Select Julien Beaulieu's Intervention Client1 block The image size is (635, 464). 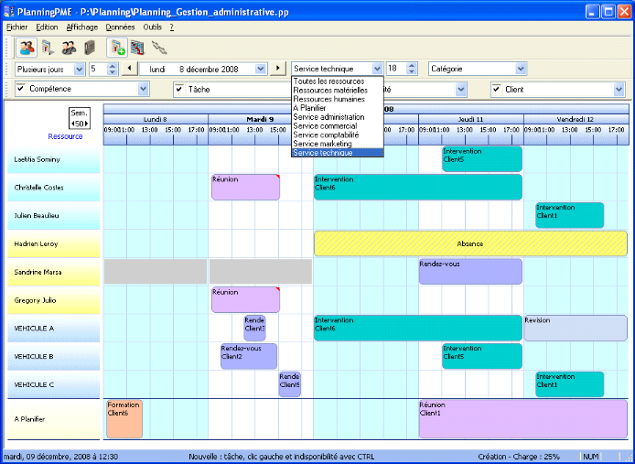click(x=569, y=215)
